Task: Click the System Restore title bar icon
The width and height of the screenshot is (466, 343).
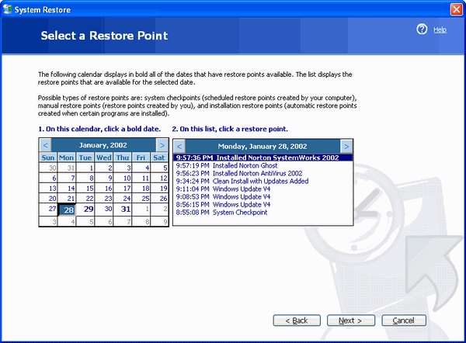Action: [x=8, y=9]
